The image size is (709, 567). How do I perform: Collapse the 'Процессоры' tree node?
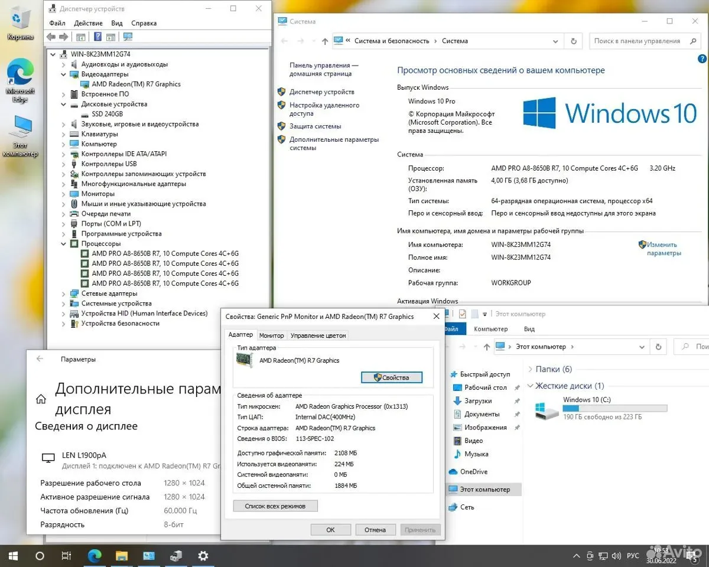pos(64,243)
